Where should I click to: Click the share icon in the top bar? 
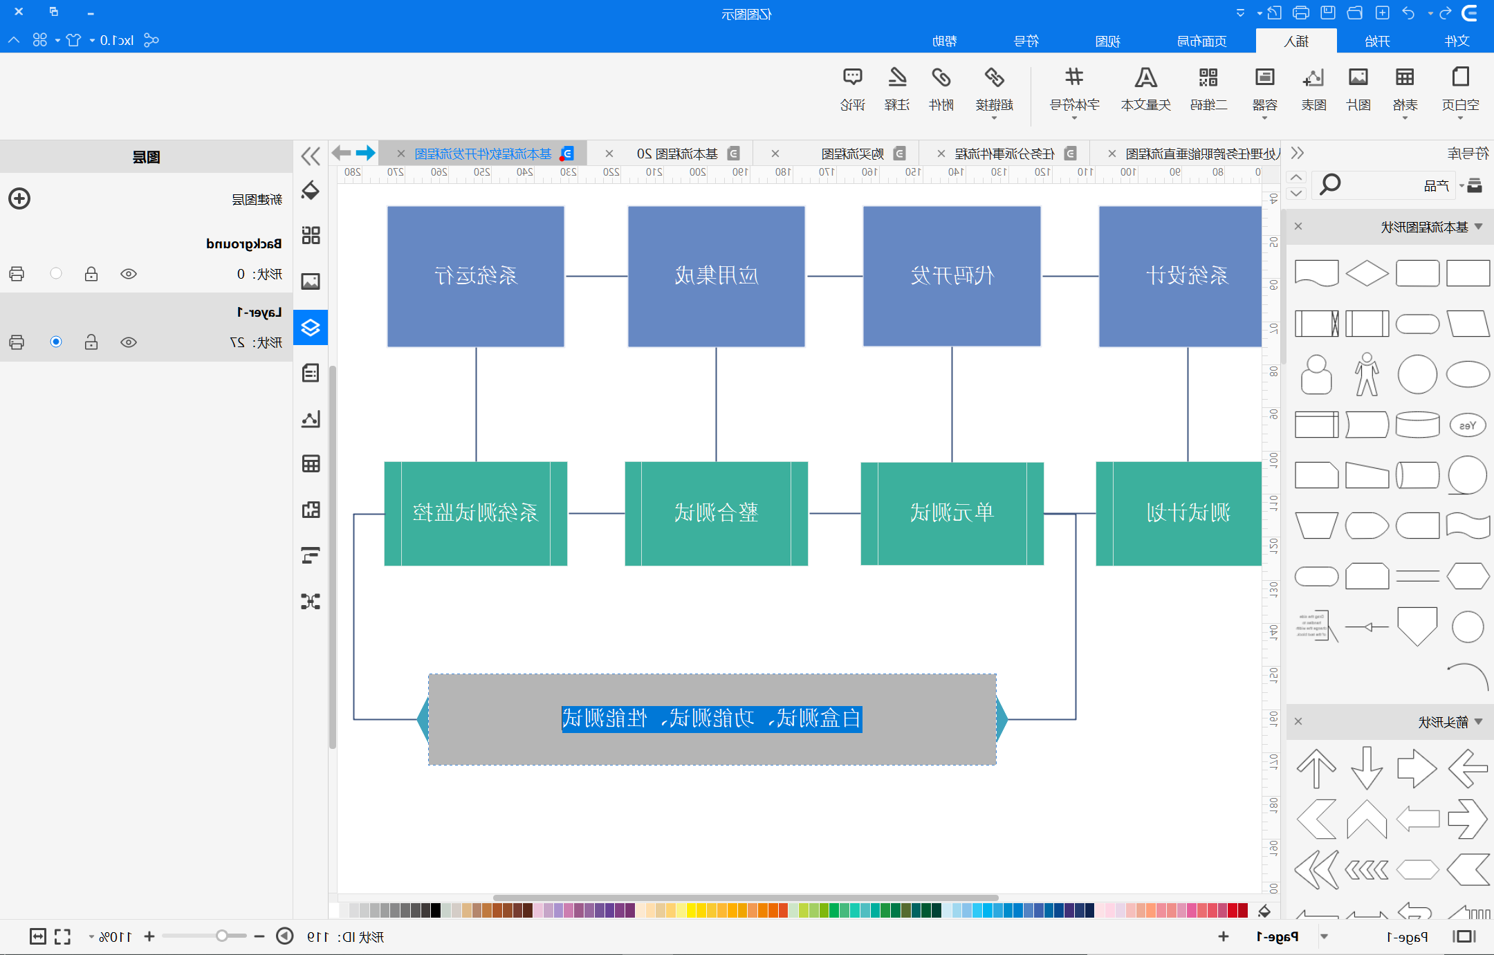point(151,40)
